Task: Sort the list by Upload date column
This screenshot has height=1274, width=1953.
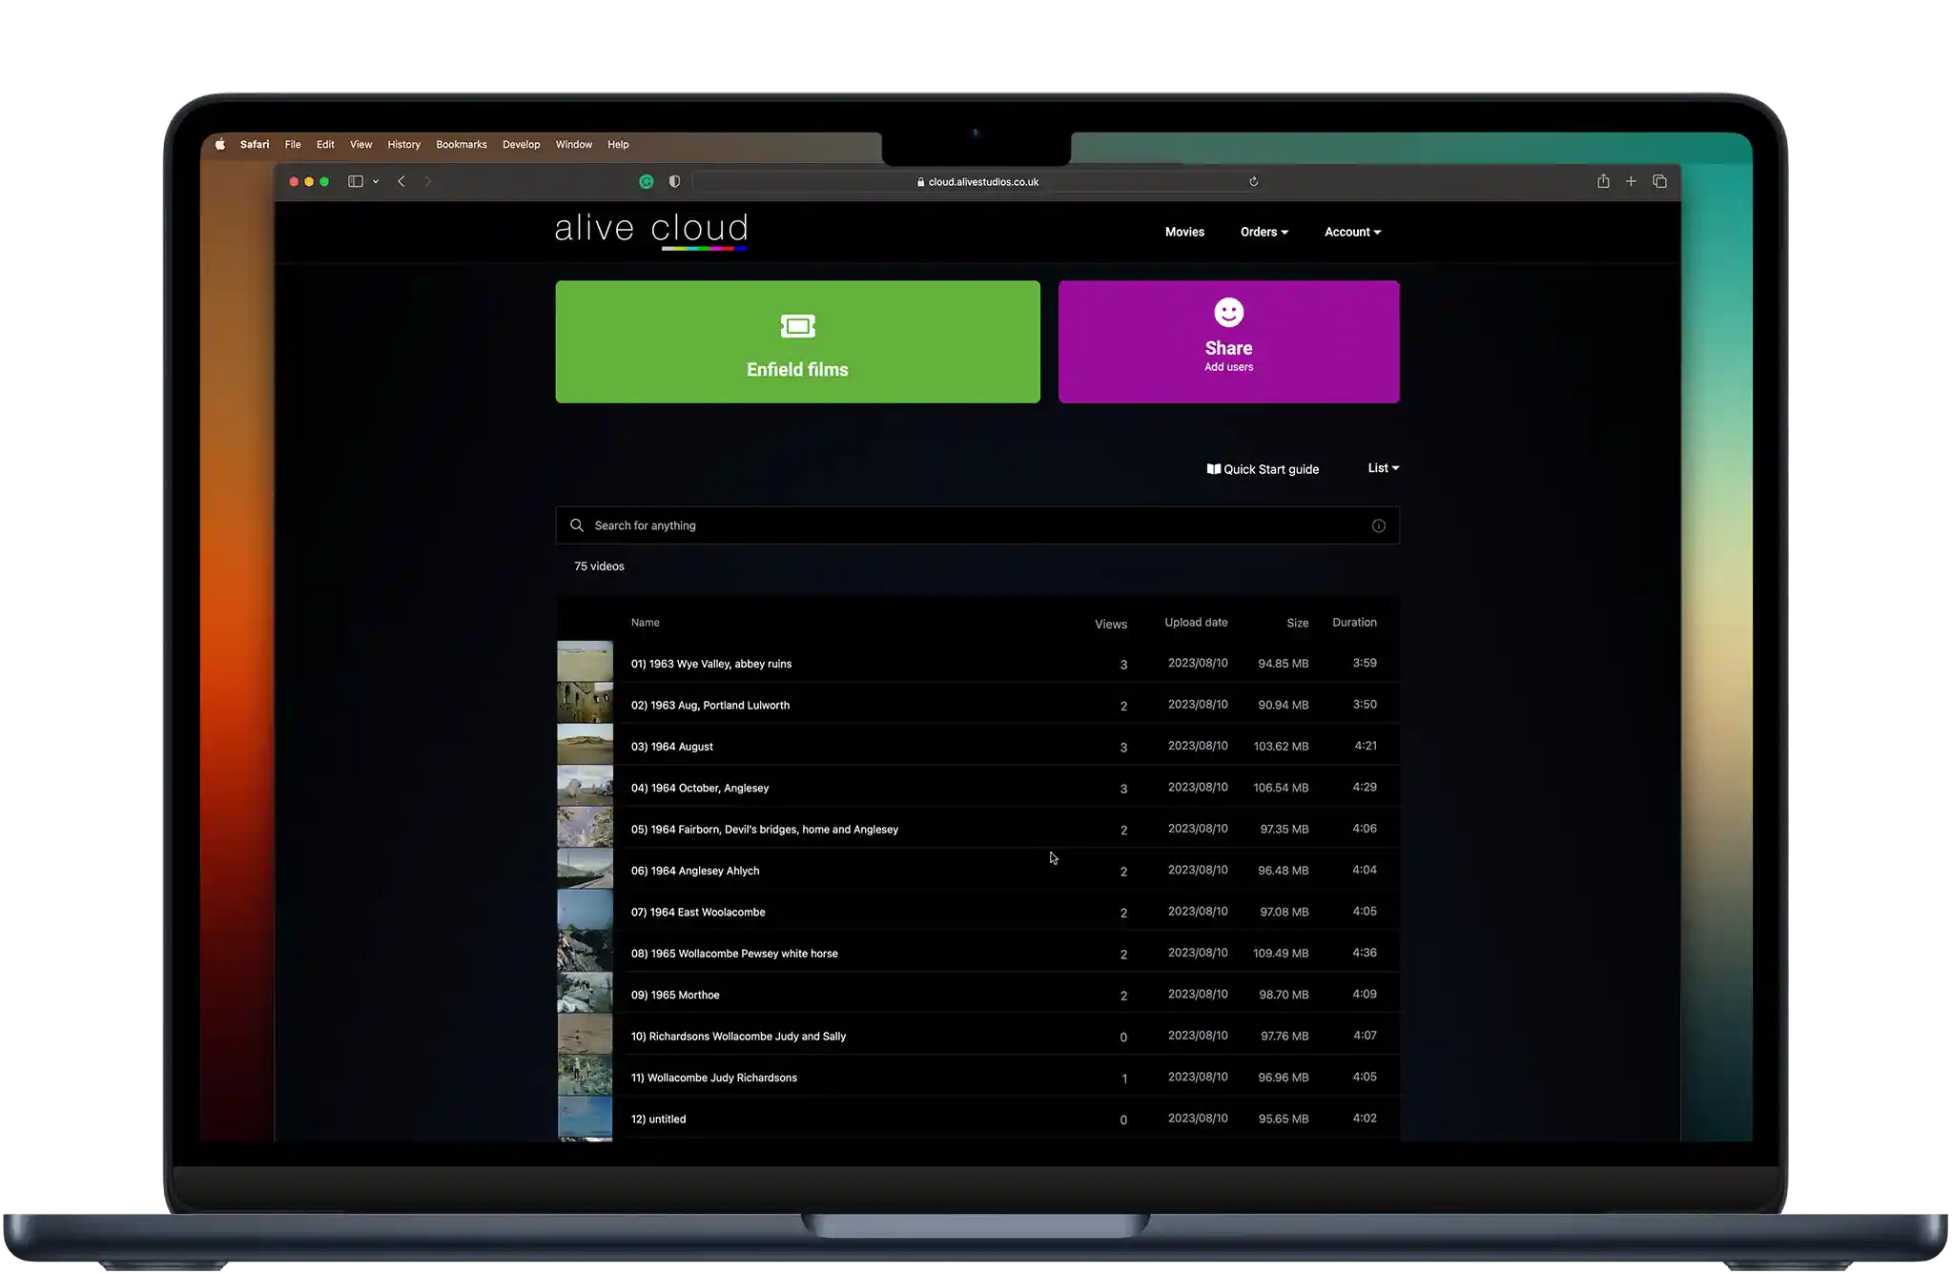Action: coord(1196,623)
